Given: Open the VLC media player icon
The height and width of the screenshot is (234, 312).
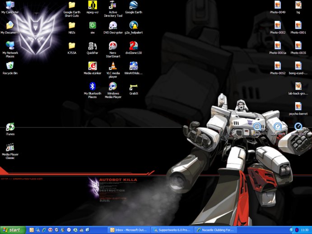Looking at the screenshot, I should pyautogui.click(x=113, y=66).
